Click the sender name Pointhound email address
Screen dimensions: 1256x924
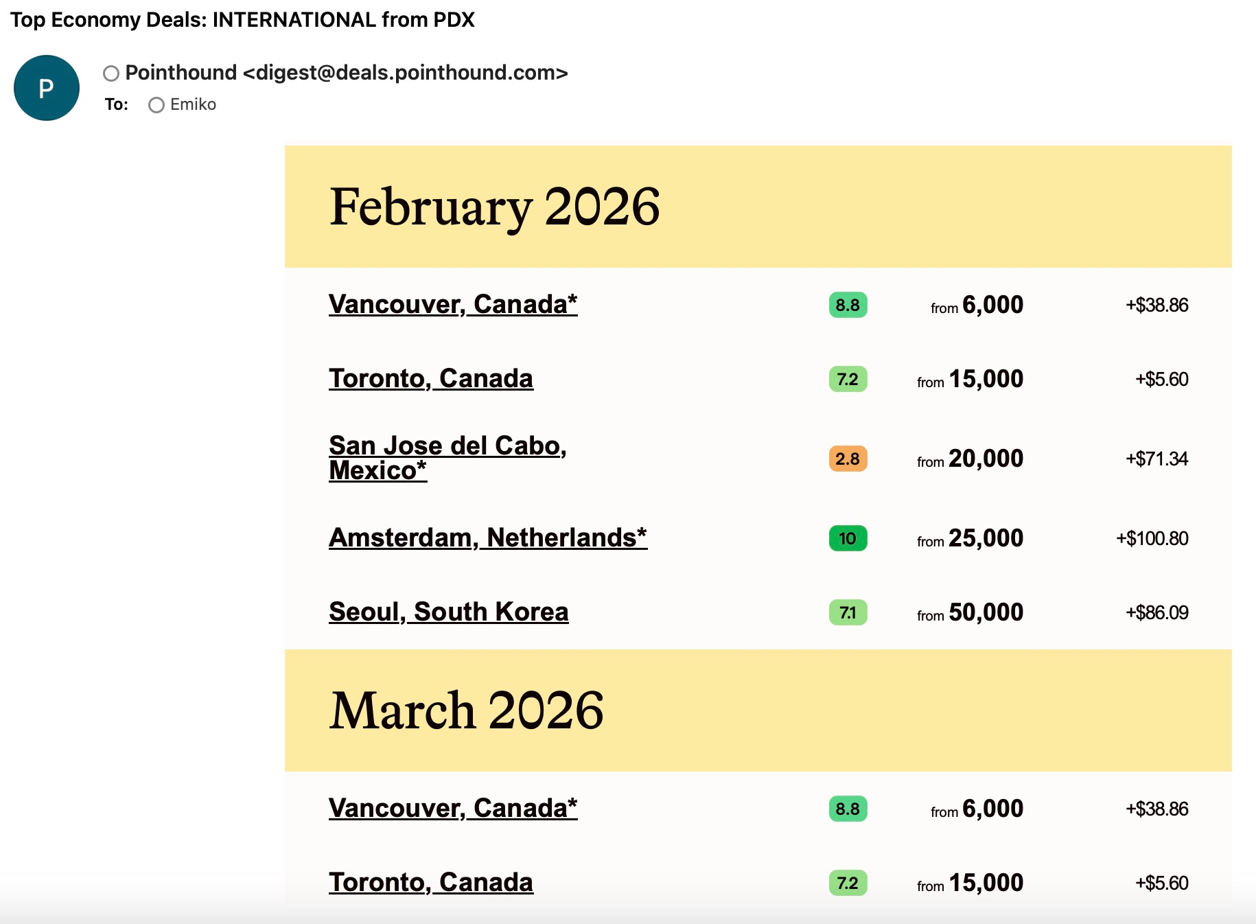[347, 73]
